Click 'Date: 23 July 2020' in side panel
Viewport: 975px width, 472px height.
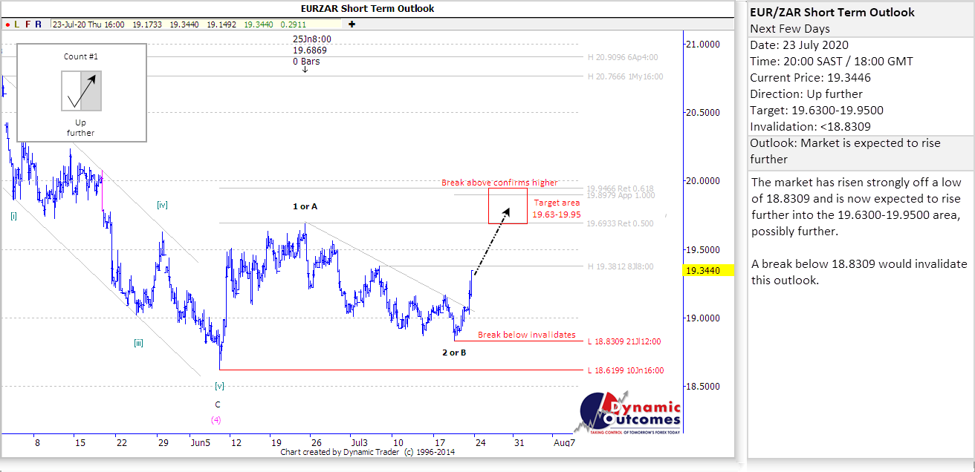[x=799, y=45]
